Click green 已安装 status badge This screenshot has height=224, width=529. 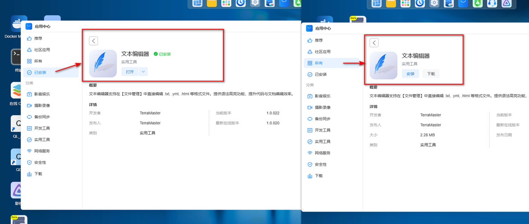click(x=162, y=54)
